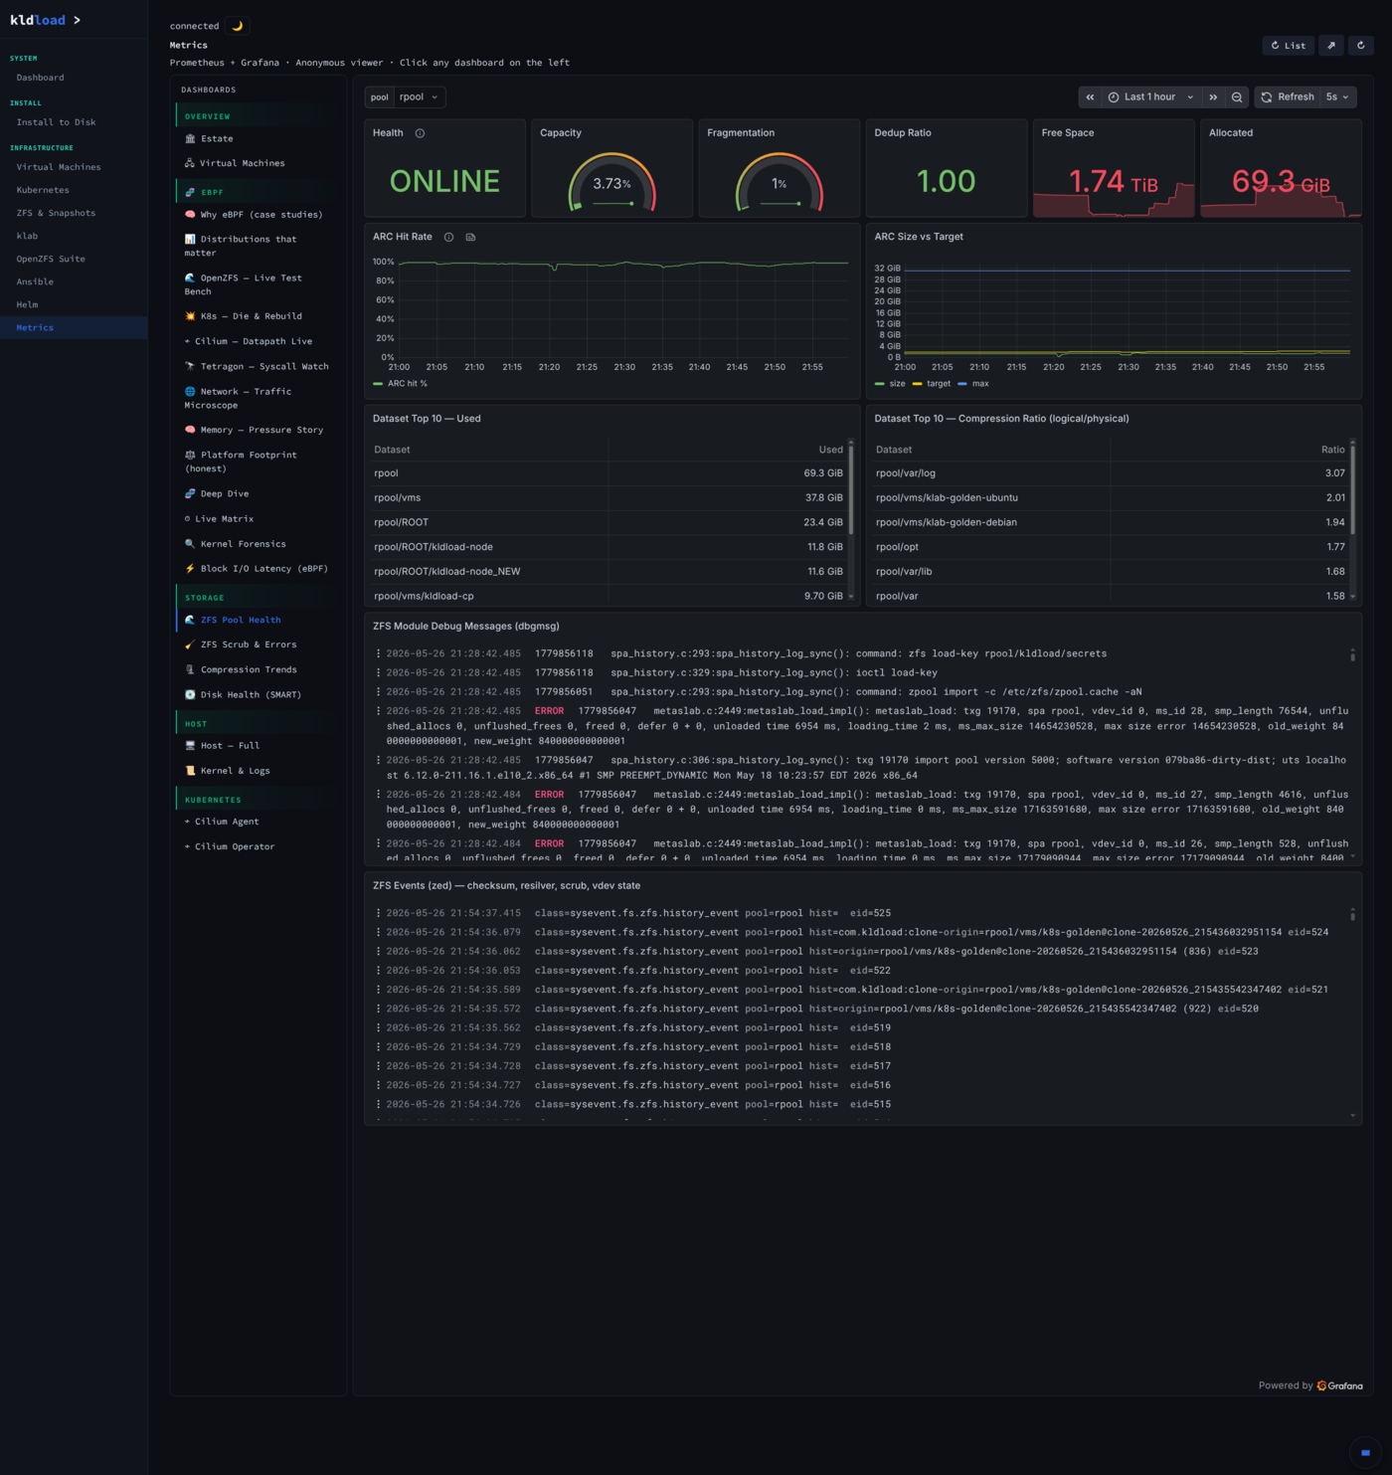Open the Virtual Machines overview dashboard
Viewport: 1392px width, 1475px height.
(258, 163)
